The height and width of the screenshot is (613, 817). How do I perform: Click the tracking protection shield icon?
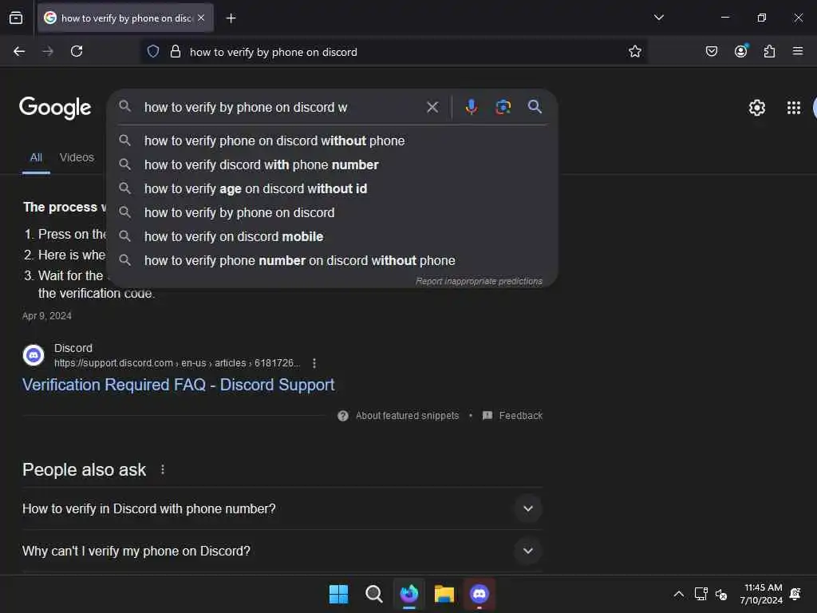152,51
